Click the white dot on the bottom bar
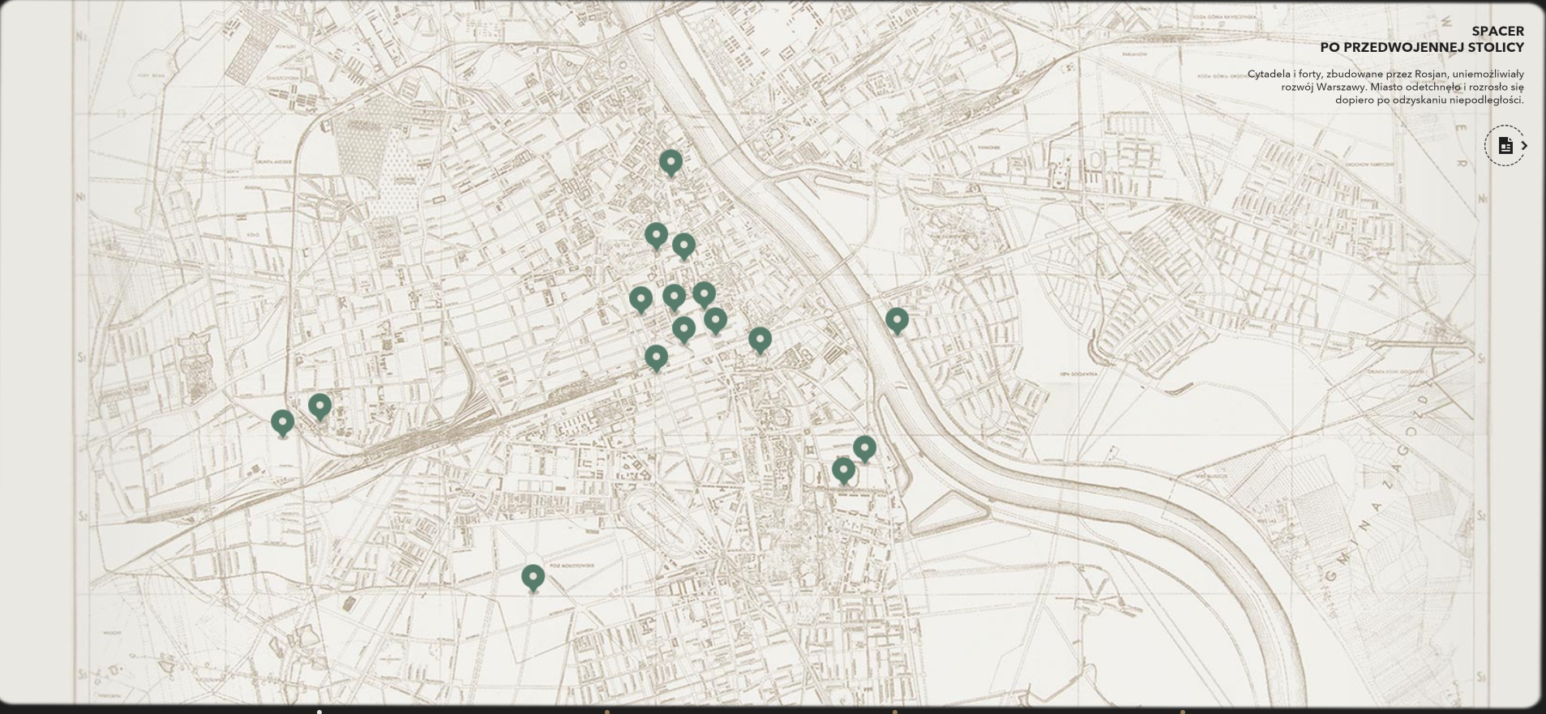Screen dimensions: 1546x714 pos(319,712)
